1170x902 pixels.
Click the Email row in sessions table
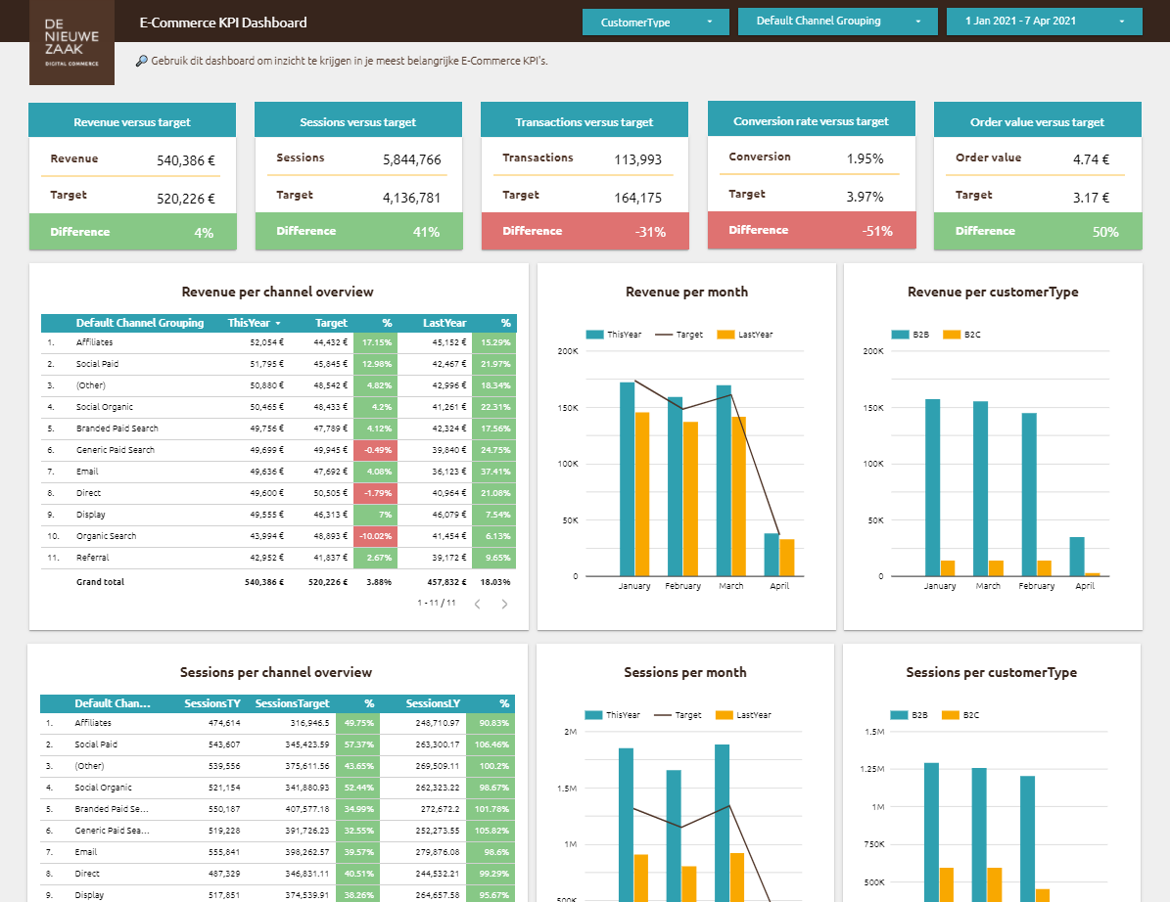[x=277, y=852]
